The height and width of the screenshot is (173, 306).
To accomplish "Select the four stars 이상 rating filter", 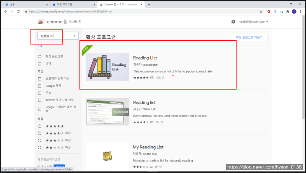I will click(40, 133).
